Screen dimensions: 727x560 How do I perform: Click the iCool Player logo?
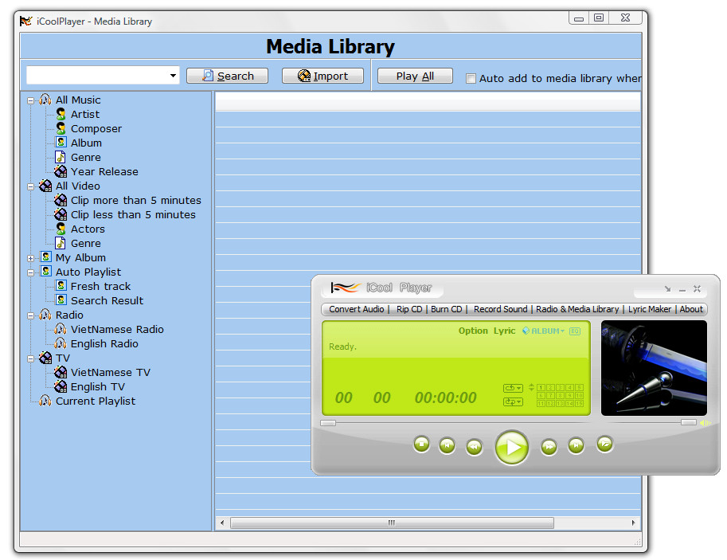346,288
